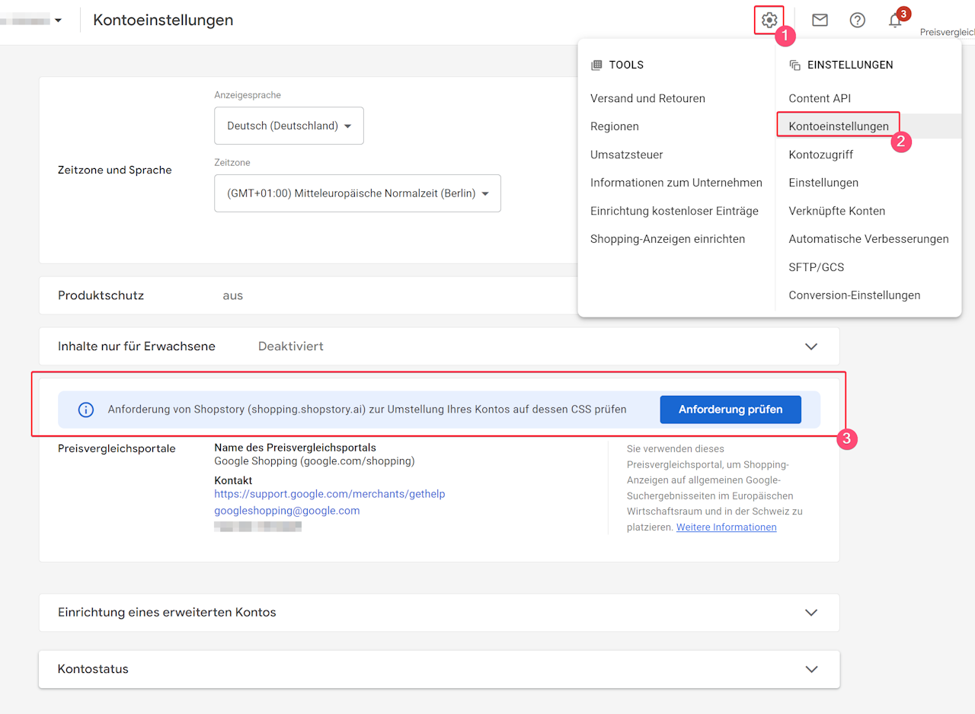Click the Anforderung prüfen button
This screenshot has width=975, height=714.
pyautogui.click(x=730, y=410)
